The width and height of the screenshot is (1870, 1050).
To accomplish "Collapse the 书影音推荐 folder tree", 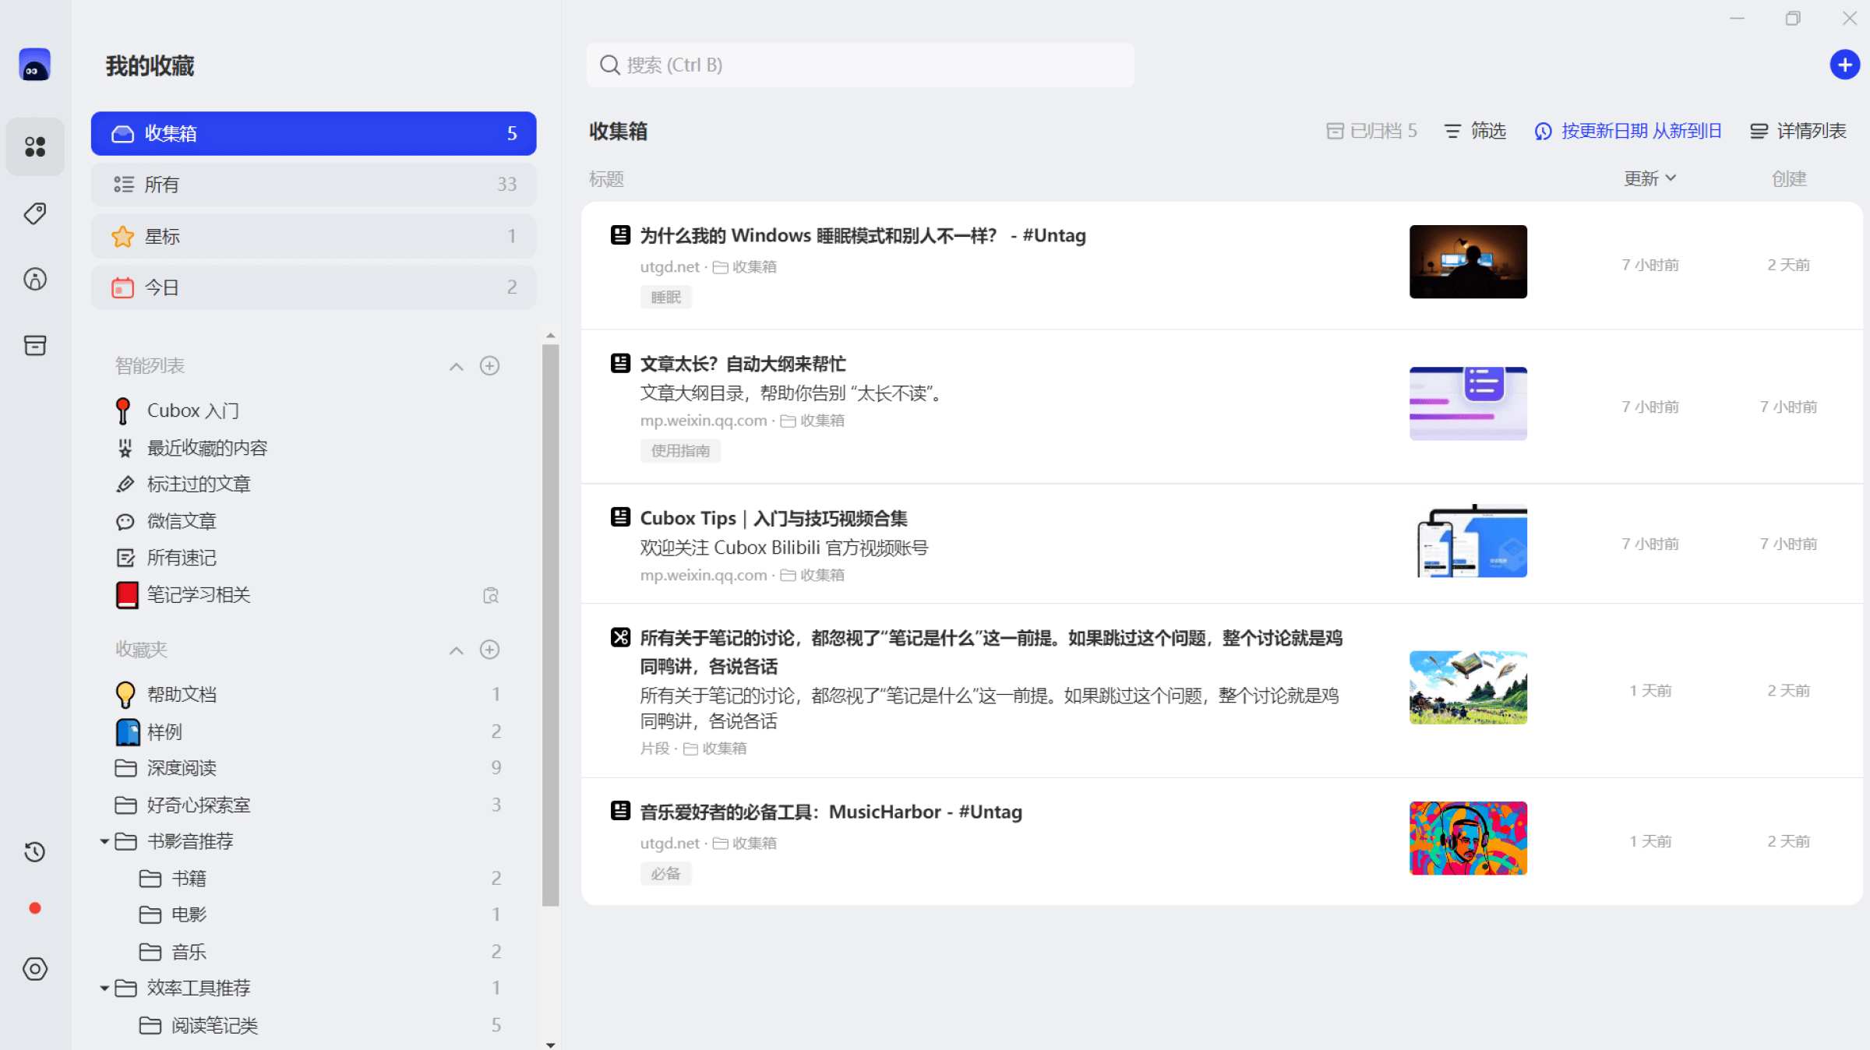I will tap(104, 841).
